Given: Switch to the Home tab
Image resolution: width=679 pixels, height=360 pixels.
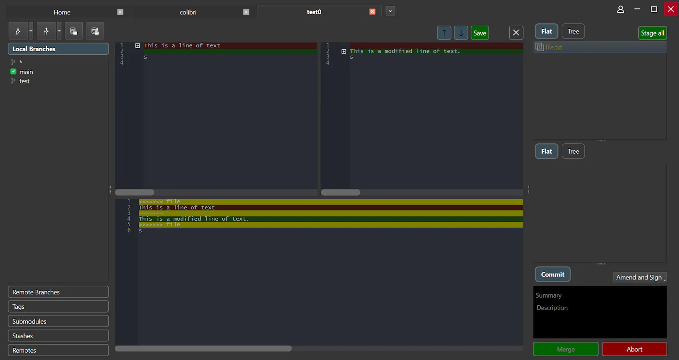Looking at the screenshot, I should 62,12.
